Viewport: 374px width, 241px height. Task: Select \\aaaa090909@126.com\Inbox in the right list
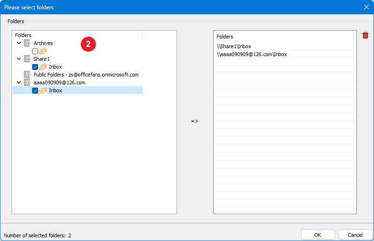(252, 54)
